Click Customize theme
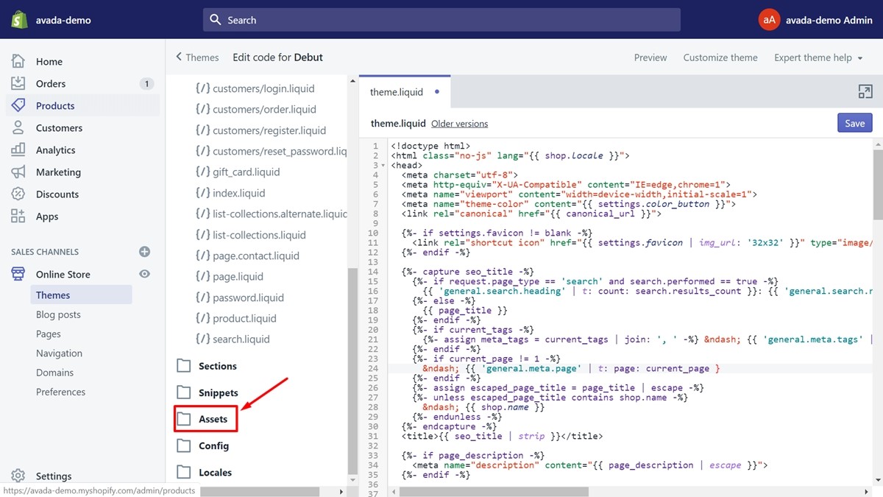883x497 pixels. (x=720, y=57)
